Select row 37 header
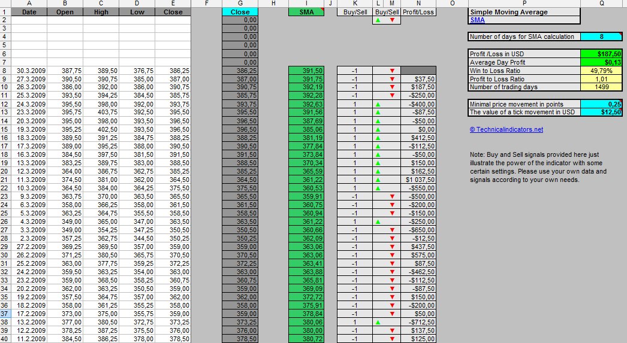The height and width of the screenshot is (343, 627). [x=5, y=314]
